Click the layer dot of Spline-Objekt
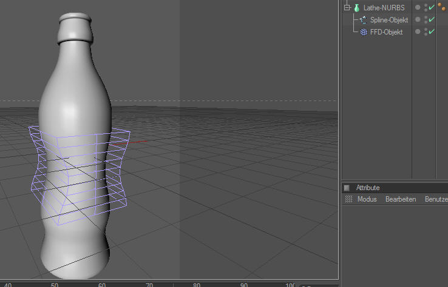This screenshot has height=287, width=448. (418, 19)
